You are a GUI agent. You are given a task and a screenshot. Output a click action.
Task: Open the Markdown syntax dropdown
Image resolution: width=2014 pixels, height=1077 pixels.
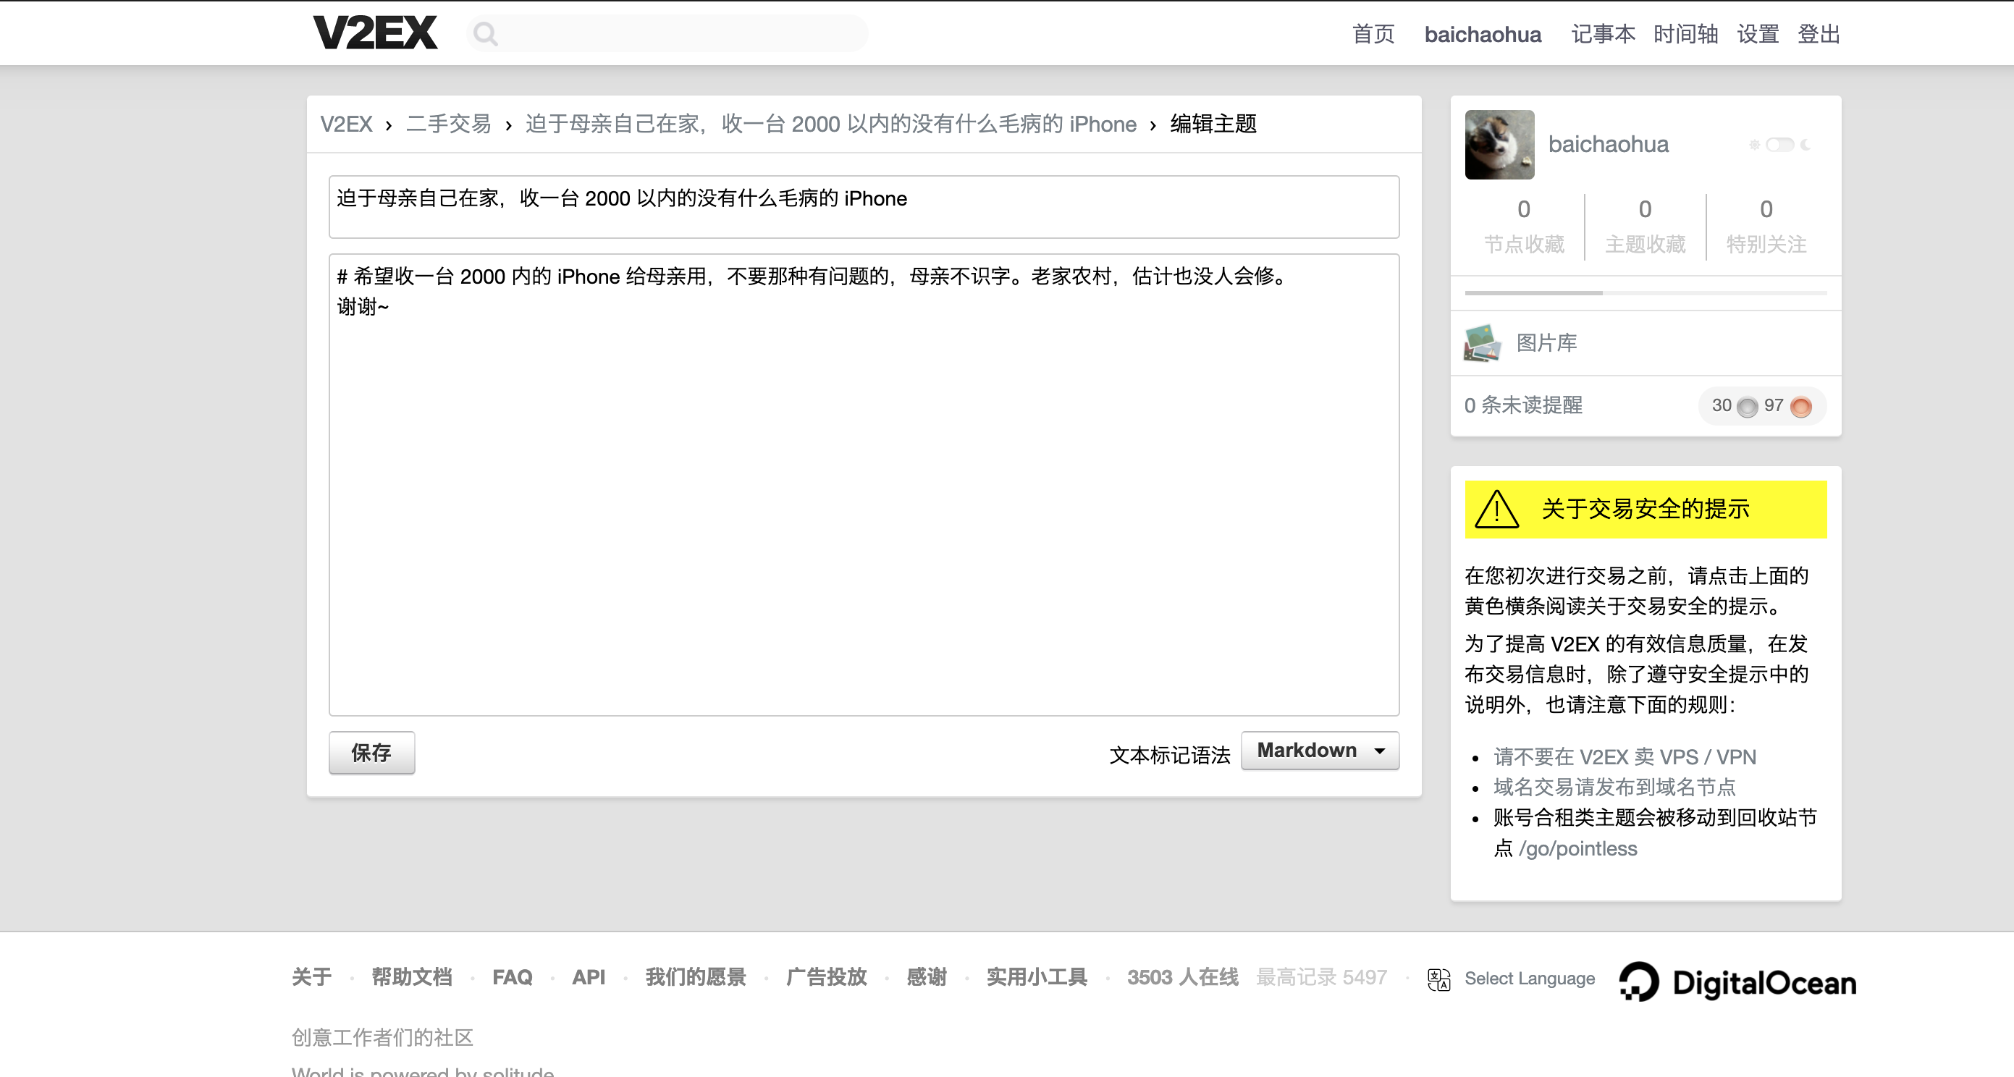(1320, 751)
